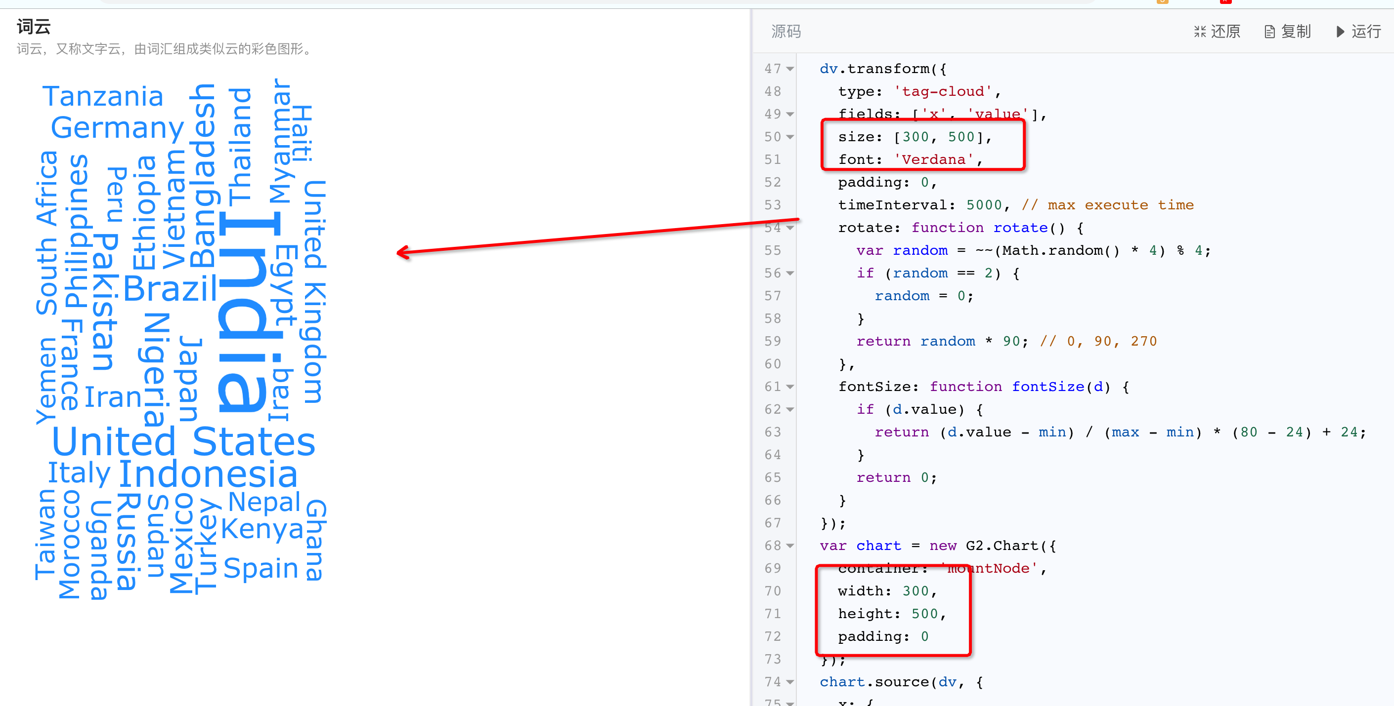Click the 源码 panel header label
The width and height of the screenshot is (1394, 706).
pyautogui.click(x=786, y=32)
